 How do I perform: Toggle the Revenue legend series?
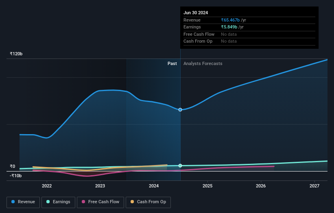[23, 202]
